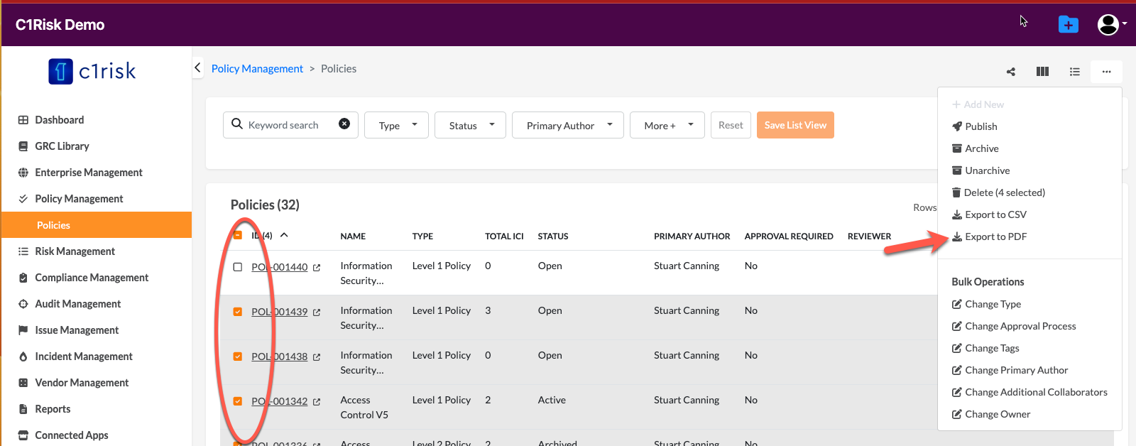Toggle the select-all header checkbox

(x=238, y=235)
